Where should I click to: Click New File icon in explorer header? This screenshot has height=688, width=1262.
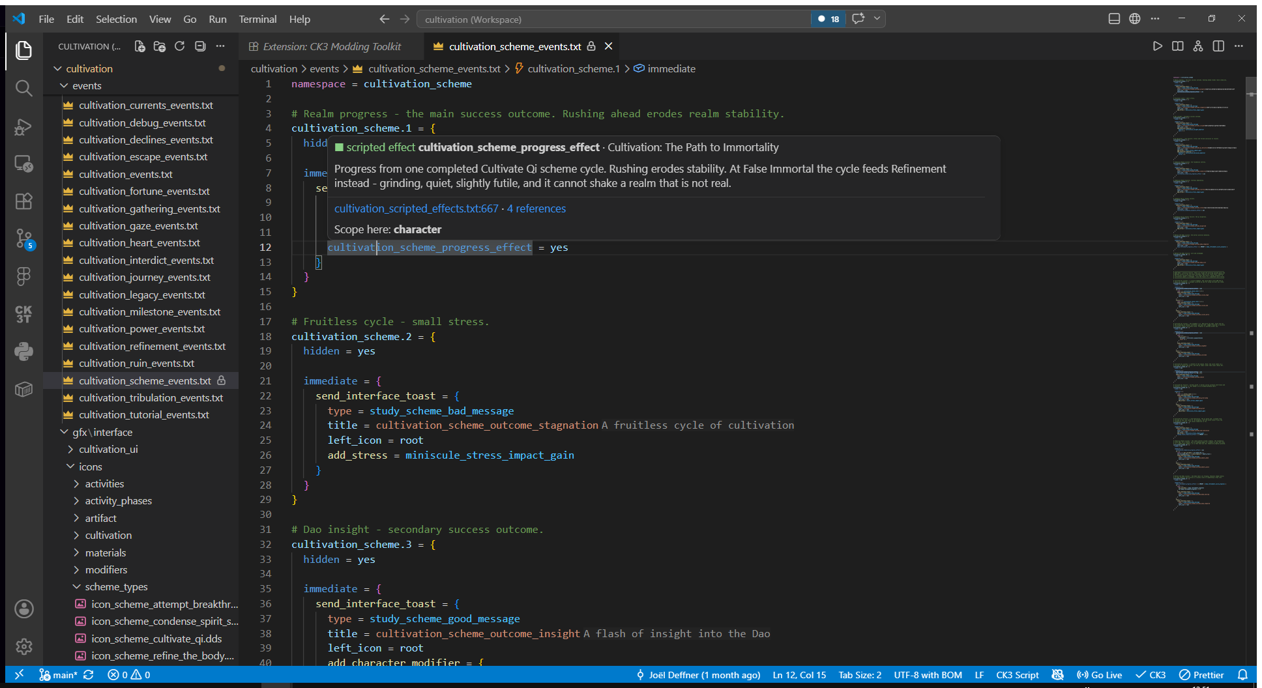[139, 46]
